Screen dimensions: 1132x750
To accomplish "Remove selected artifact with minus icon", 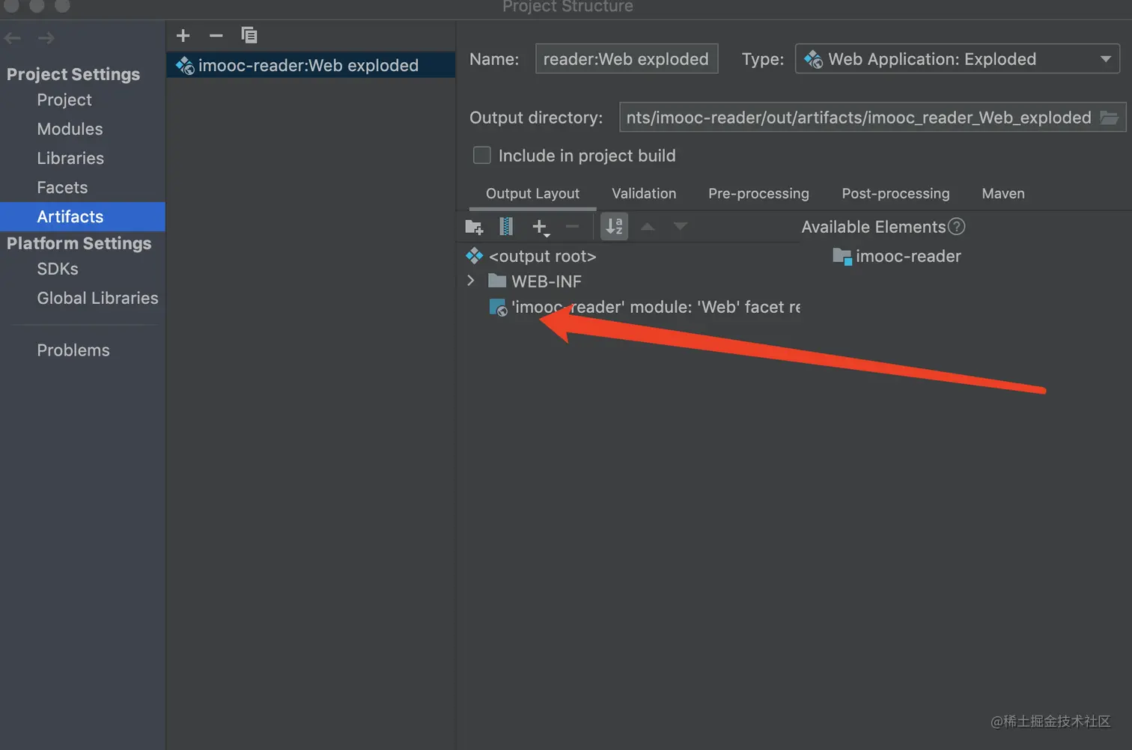I will [216, 35].
